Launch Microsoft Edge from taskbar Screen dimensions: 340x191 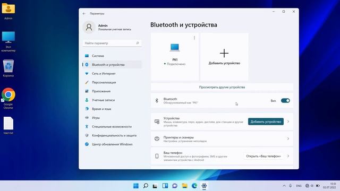tap(194, 186)
